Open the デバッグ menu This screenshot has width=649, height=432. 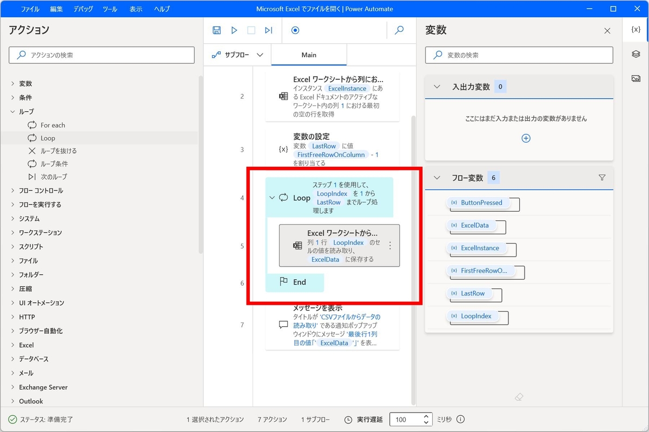coord(83,9)
